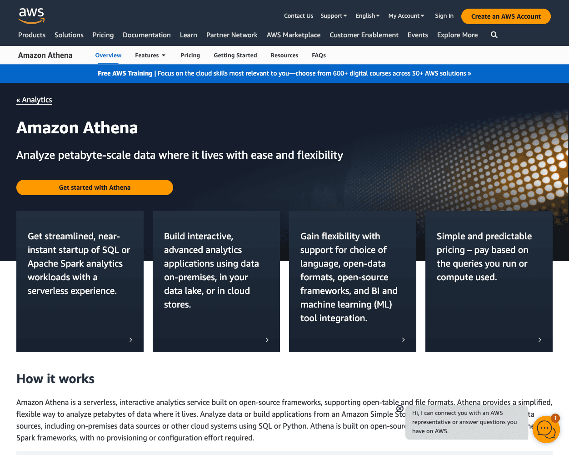
Task: Open the Solutions menu
Action: (69, 35)
